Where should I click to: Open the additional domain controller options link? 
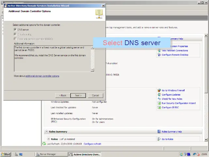coord(42,76)
